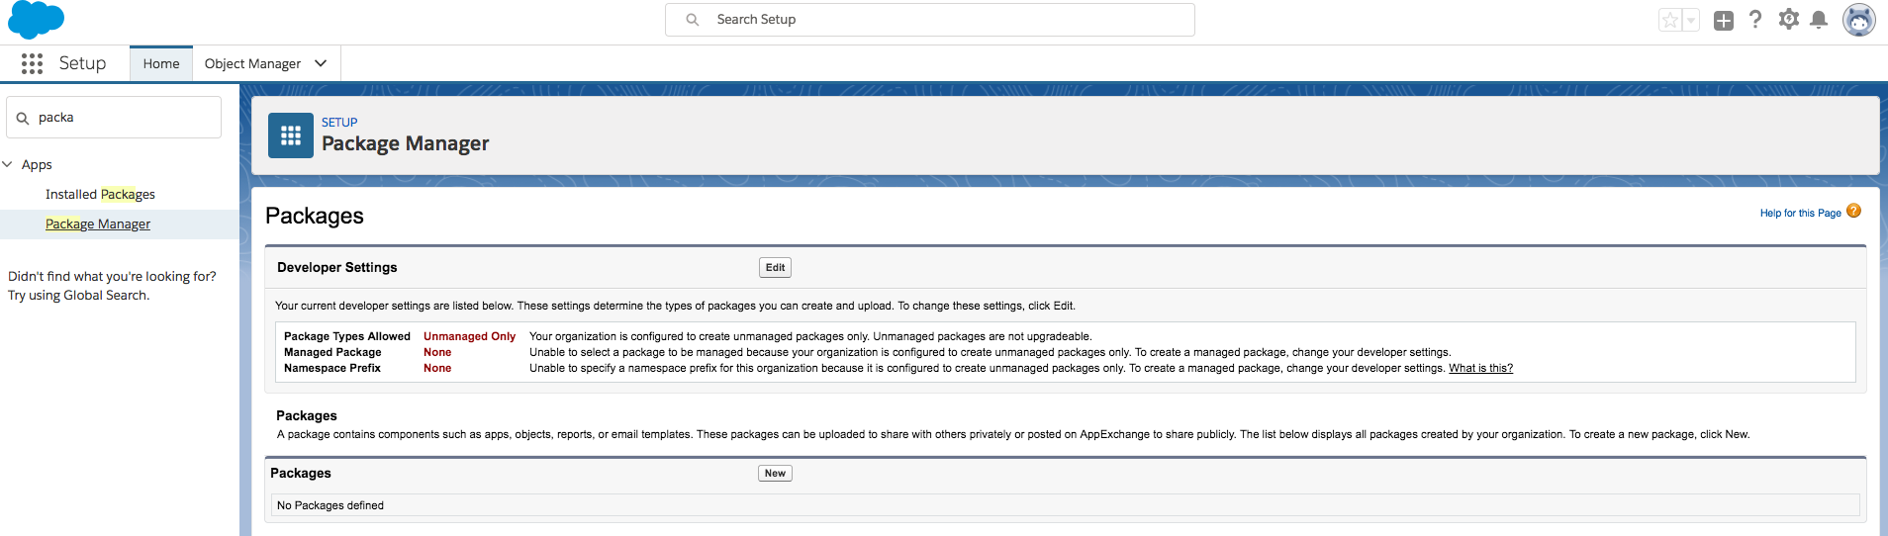
Task: View notifications via the bell icon
Action: (1819, 20)
